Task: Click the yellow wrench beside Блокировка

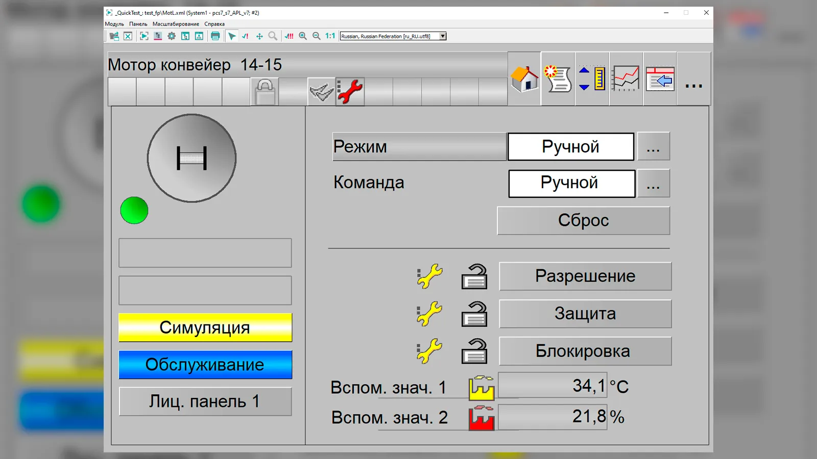Action: tap(429, 351)
